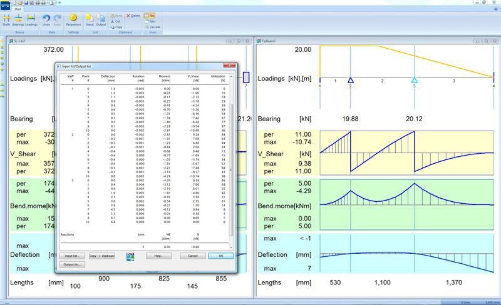Undo the last action
This screenshot has height=305, width=501.
click(x=46, y=20)
